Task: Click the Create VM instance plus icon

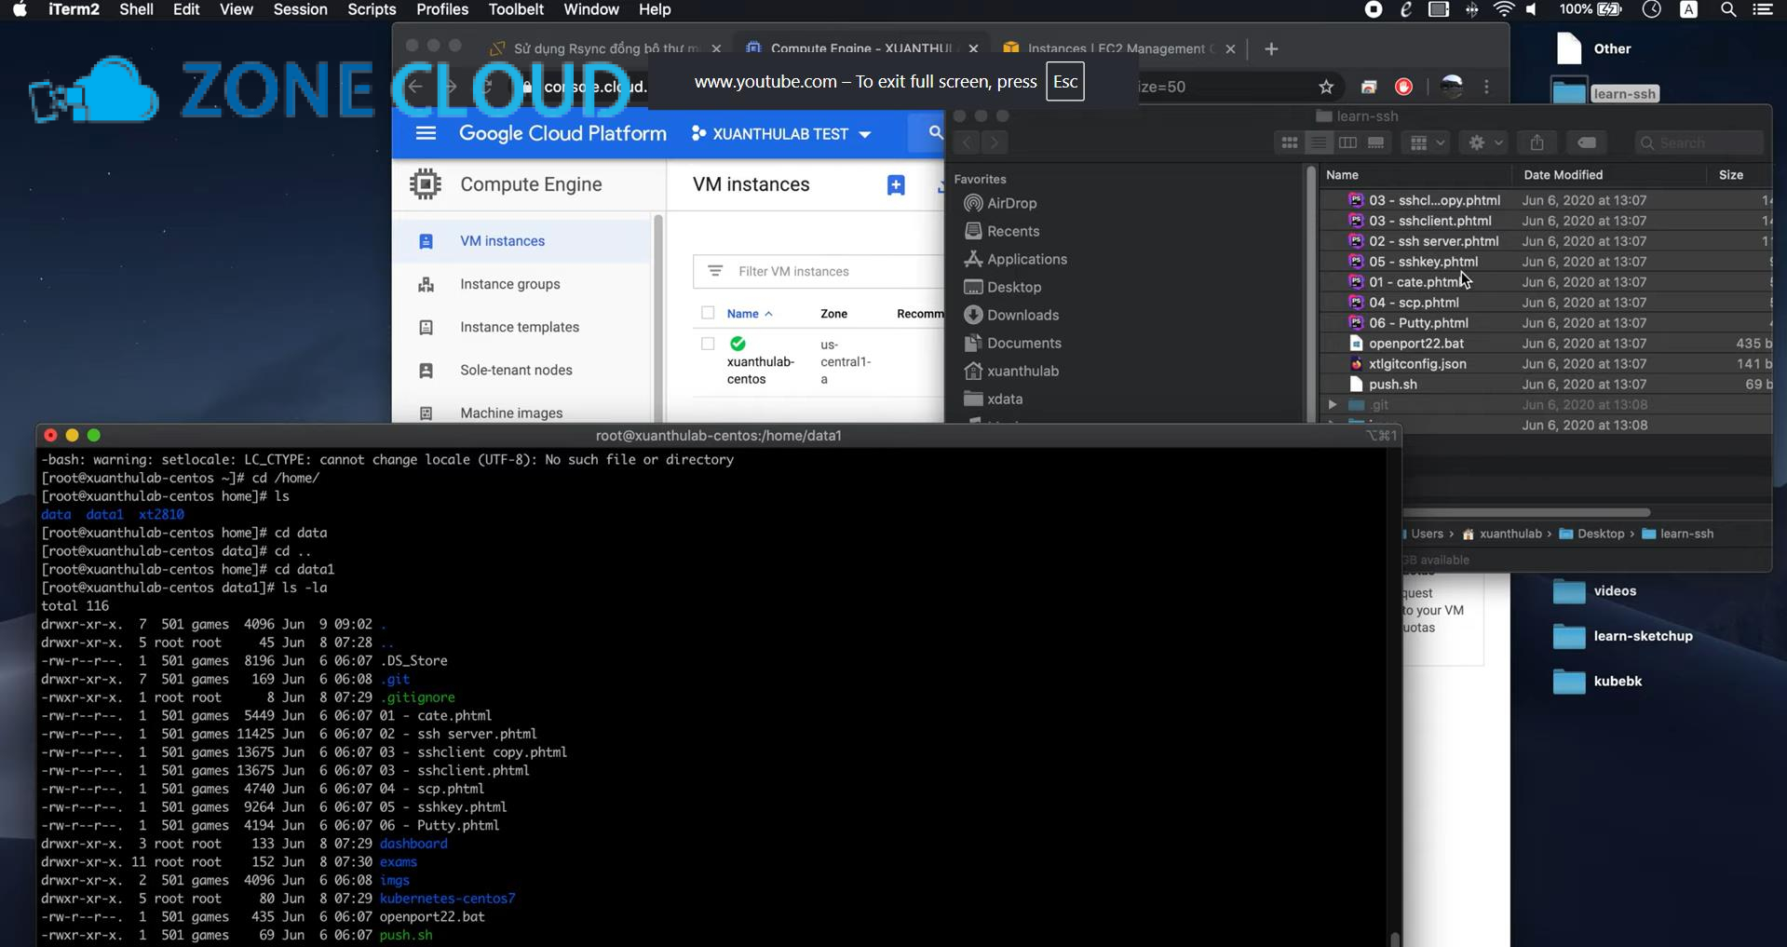Action: 896,185
